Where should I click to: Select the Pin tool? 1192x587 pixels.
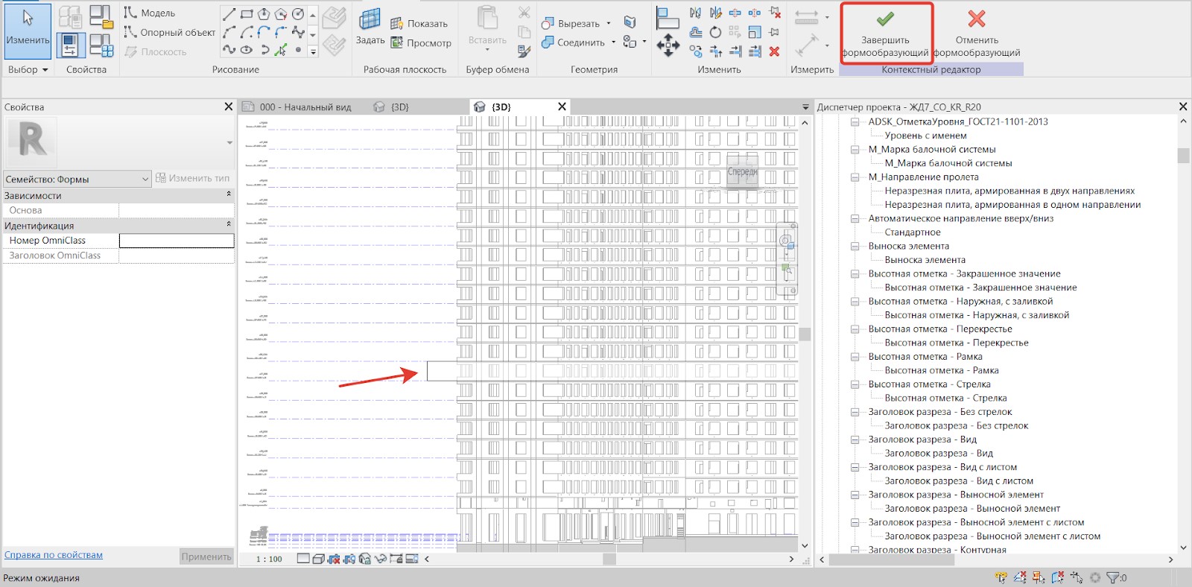pyautogui.click(x=774, y=32)
